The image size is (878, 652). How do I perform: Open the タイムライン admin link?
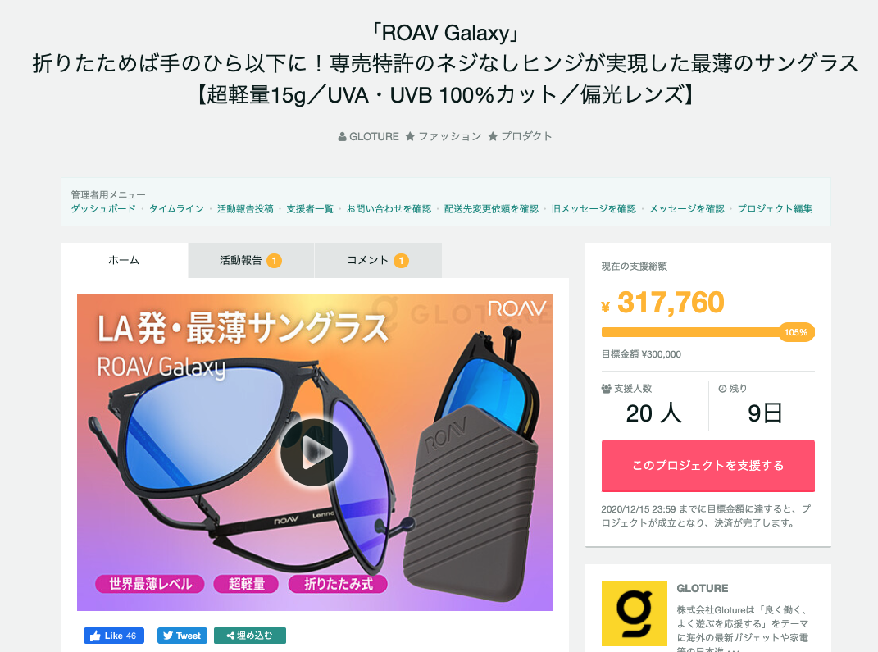coord(176,209)
